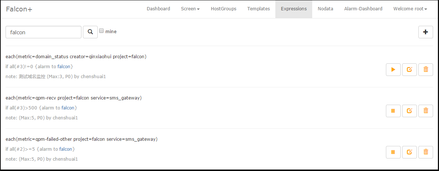Screen dimensions: 439x171
Task: Click the Falcon+ brand link
Action: [x=19, y=9]
